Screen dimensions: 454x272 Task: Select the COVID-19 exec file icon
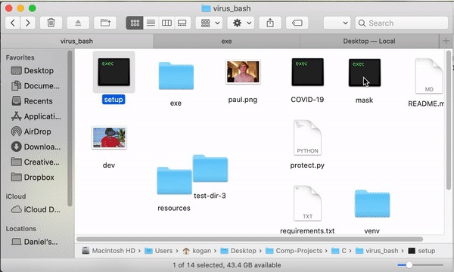coord(307,72)
